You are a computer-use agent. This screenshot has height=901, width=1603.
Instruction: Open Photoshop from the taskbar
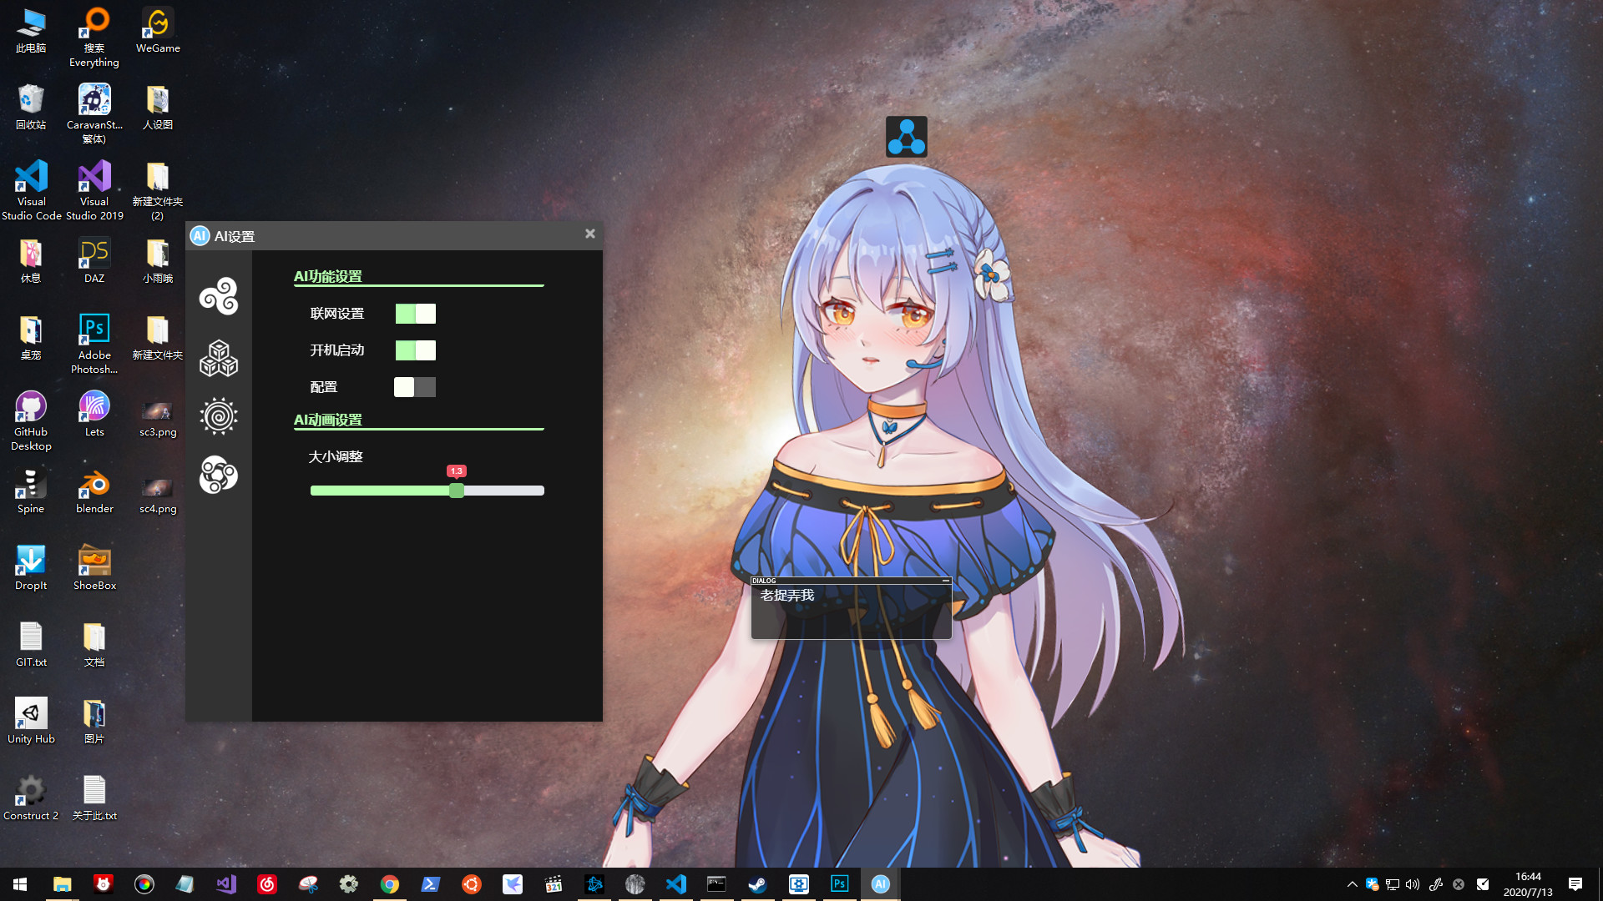click(839, 883)
